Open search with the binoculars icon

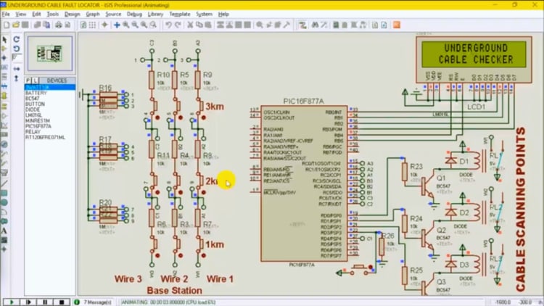pos(315,25)
